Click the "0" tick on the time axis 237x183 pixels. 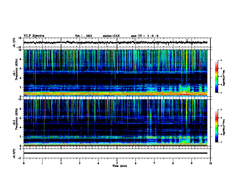tap(24, 163)
